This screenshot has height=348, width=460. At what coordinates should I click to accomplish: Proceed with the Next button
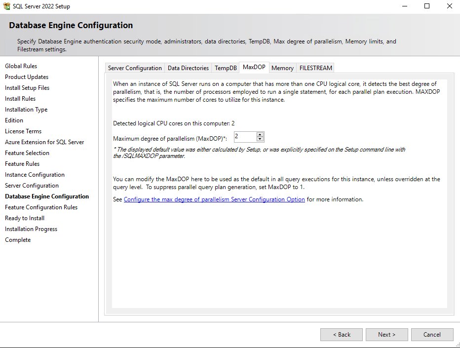(x=386, y=335)
